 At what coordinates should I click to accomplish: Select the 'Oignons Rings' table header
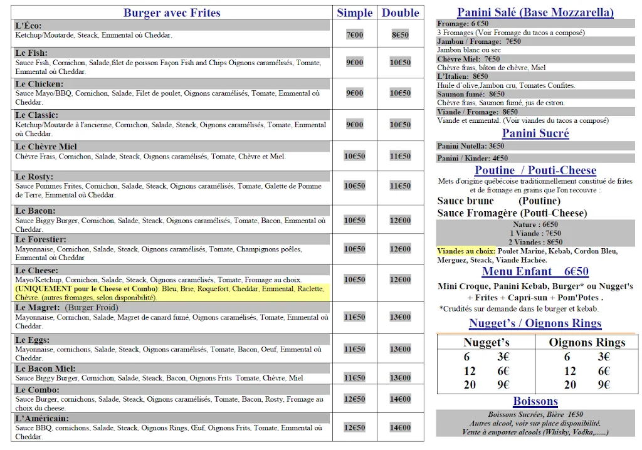[587, 342]
